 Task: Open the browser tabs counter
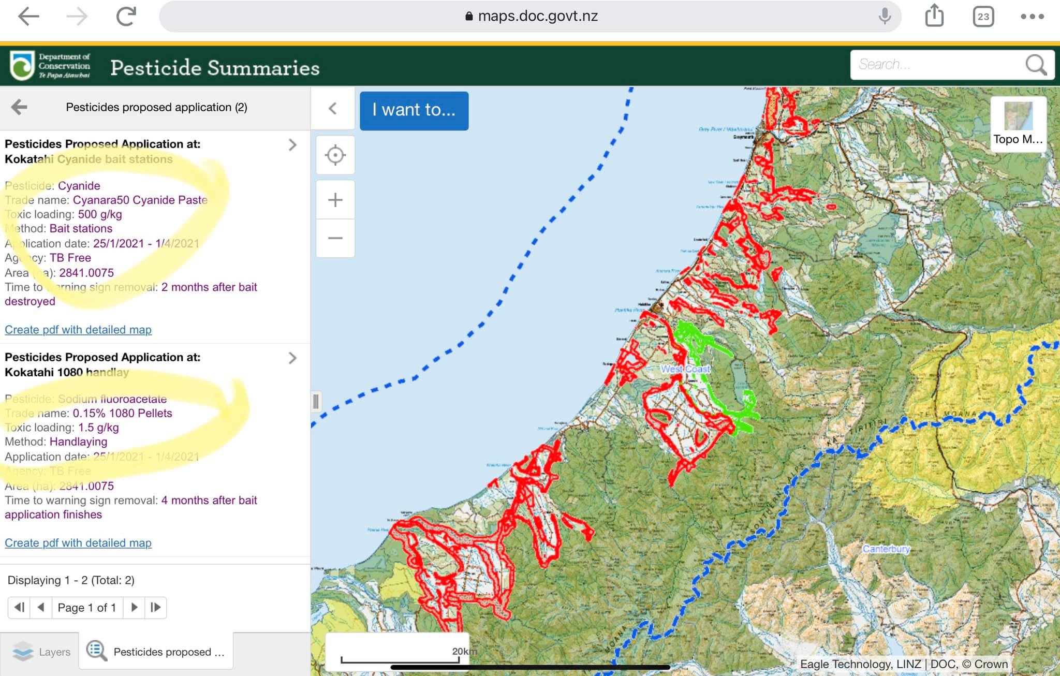click(x=983, y=17)
